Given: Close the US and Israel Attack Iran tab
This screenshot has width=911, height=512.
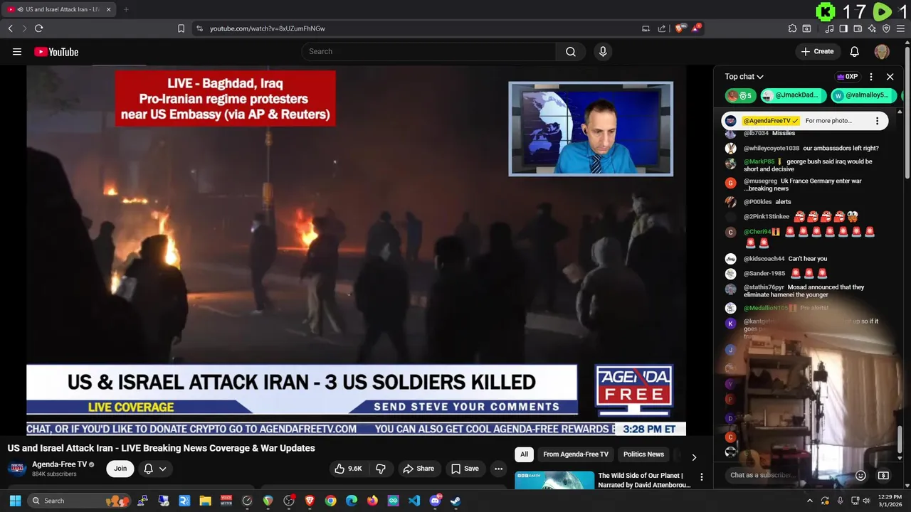Looking at the screenshot, I should click(x=108, y=9).
